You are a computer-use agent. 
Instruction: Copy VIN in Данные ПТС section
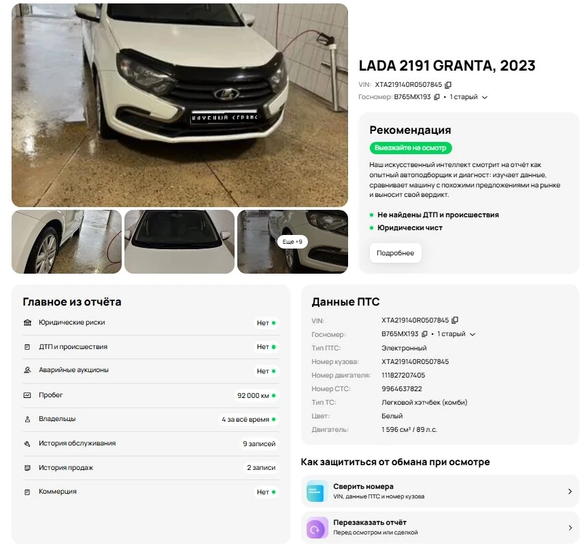coord(455,321)
